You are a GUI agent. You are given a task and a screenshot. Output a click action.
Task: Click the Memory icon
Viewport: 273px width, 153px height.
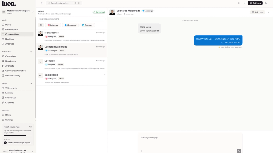[x=3, y=93]
